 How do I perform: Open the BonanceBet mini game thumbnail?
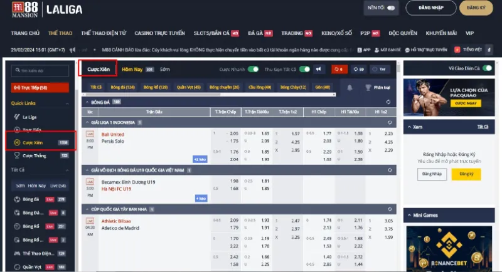tap(449, 249)
